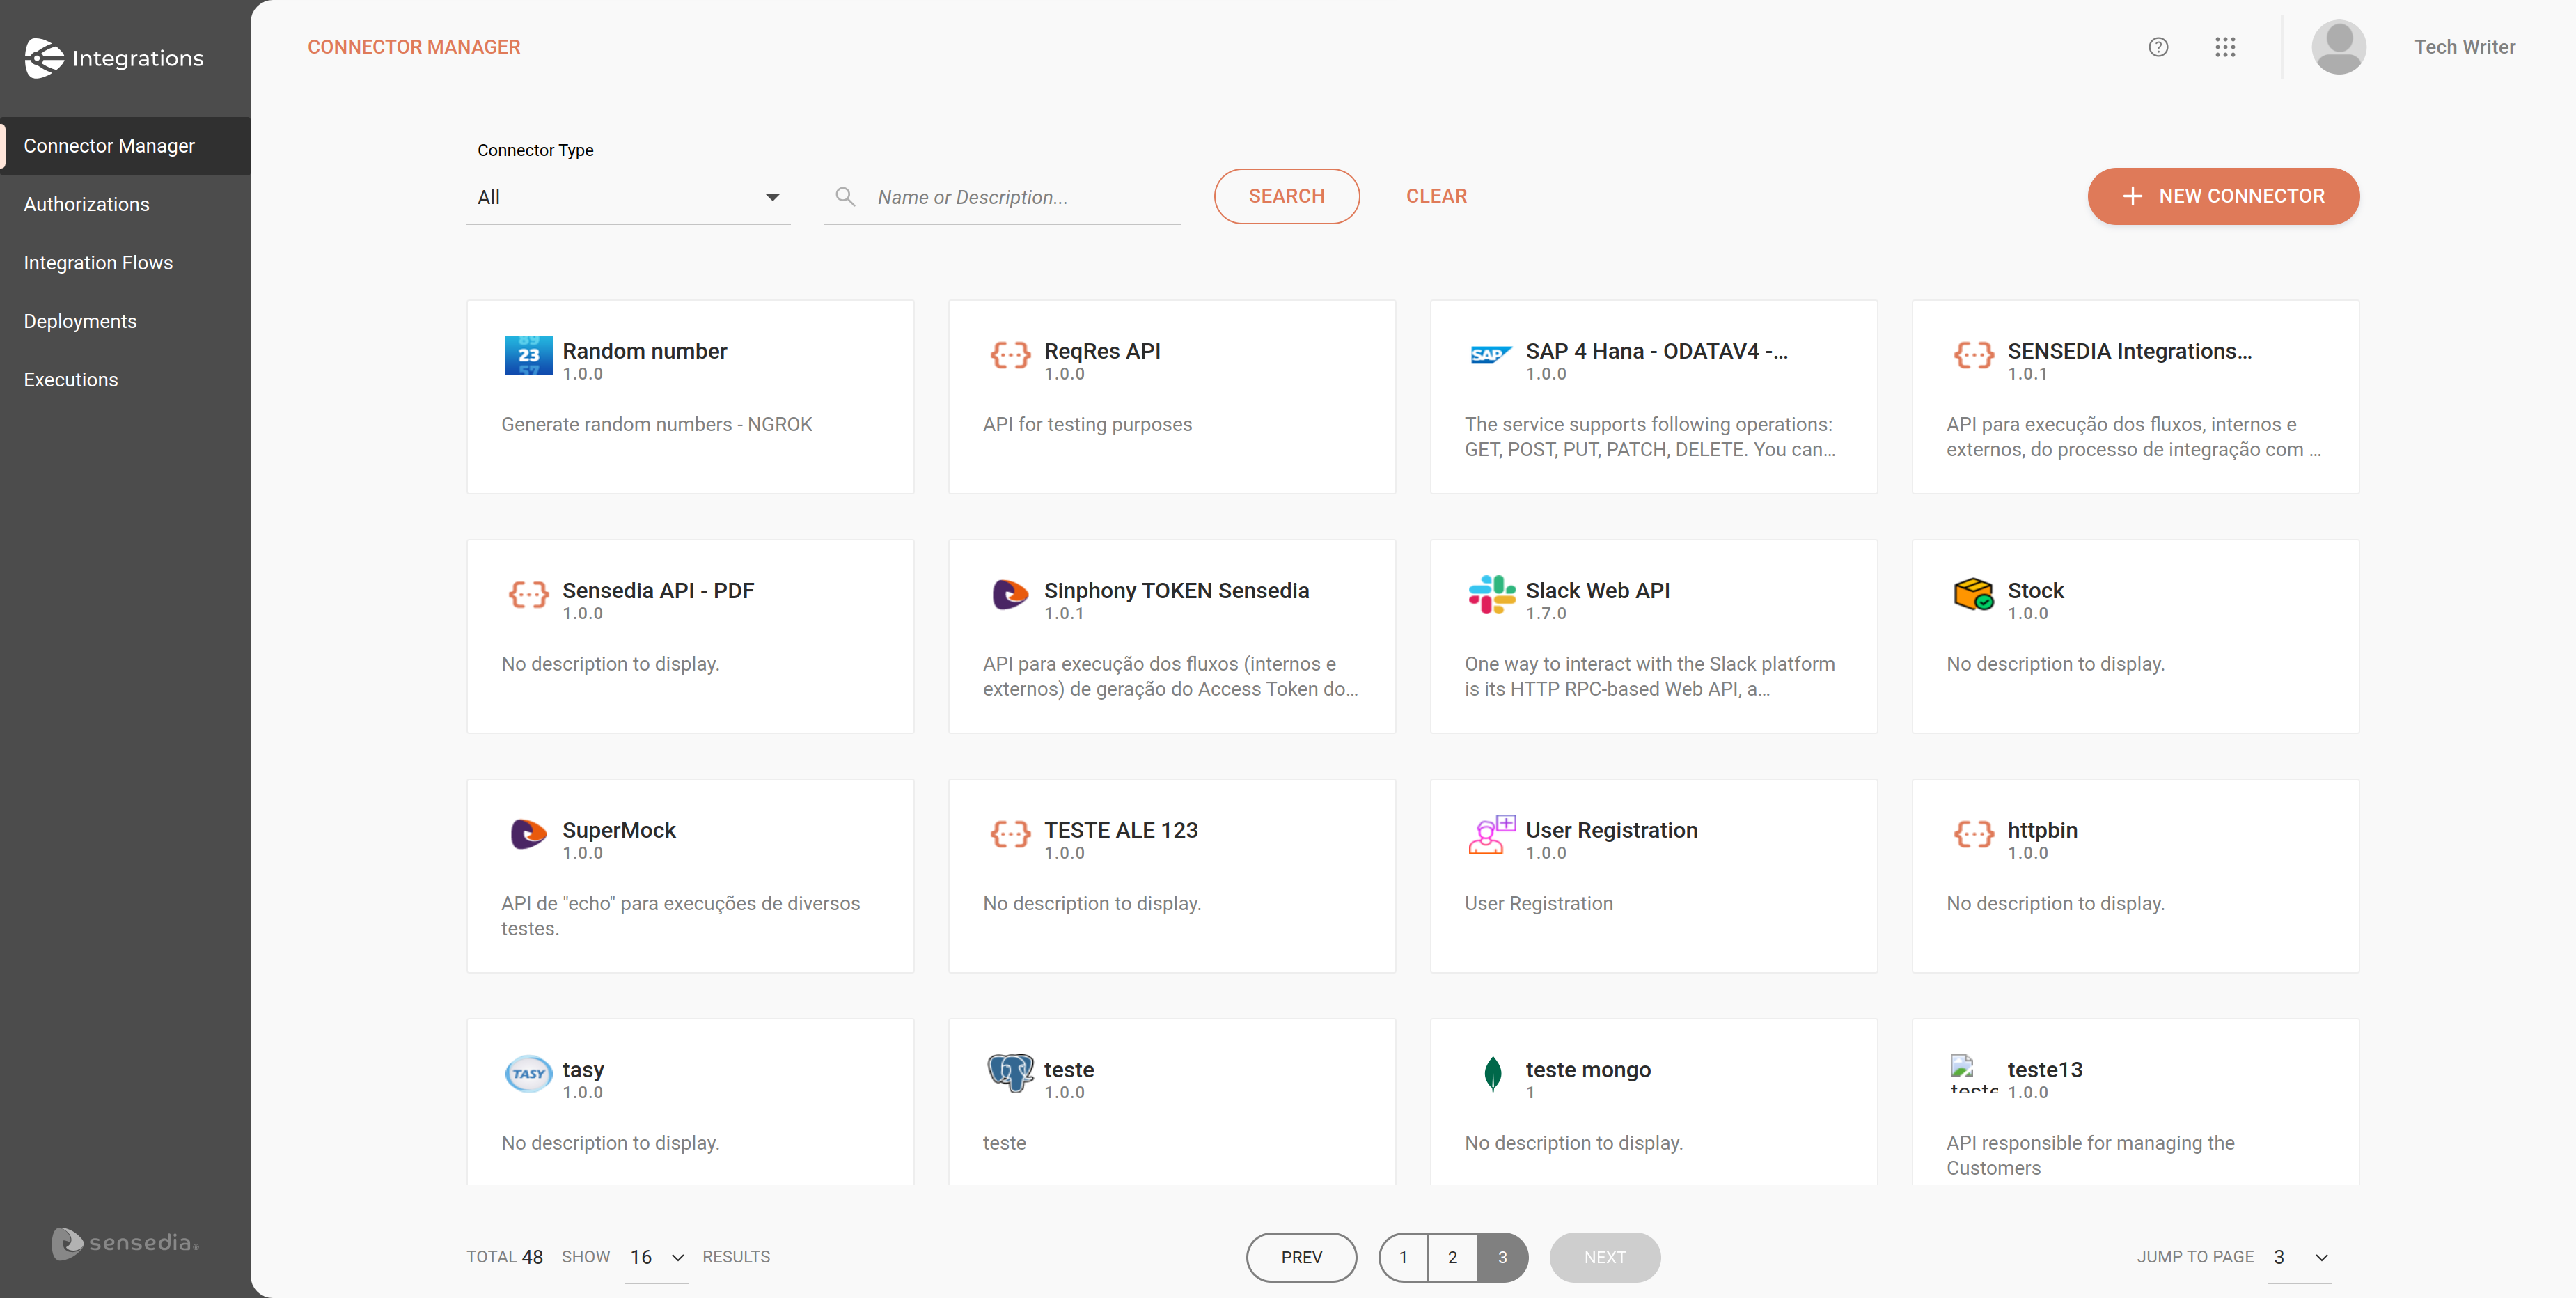Click the SENSEDIA Integrations braces icon
Viewport: 2576px width, 1298px height.
(1973, 355)
